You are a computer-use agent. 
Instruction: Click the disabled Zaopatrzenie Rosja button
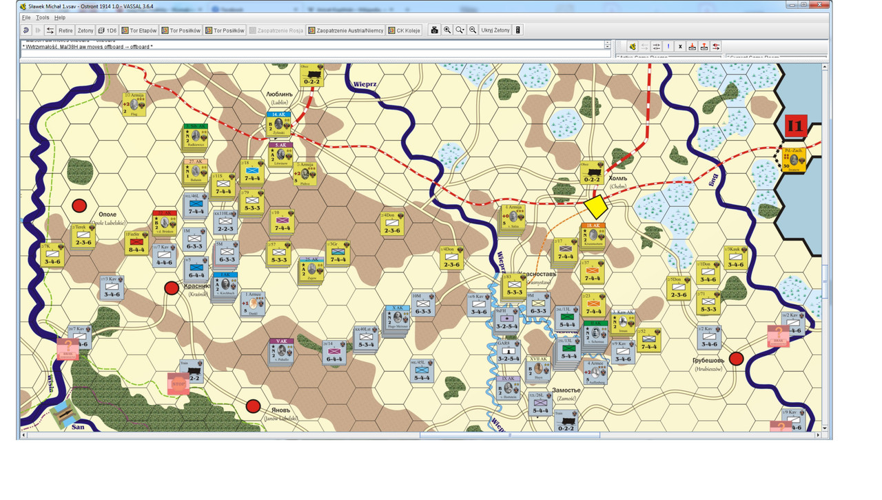point(276,30)
